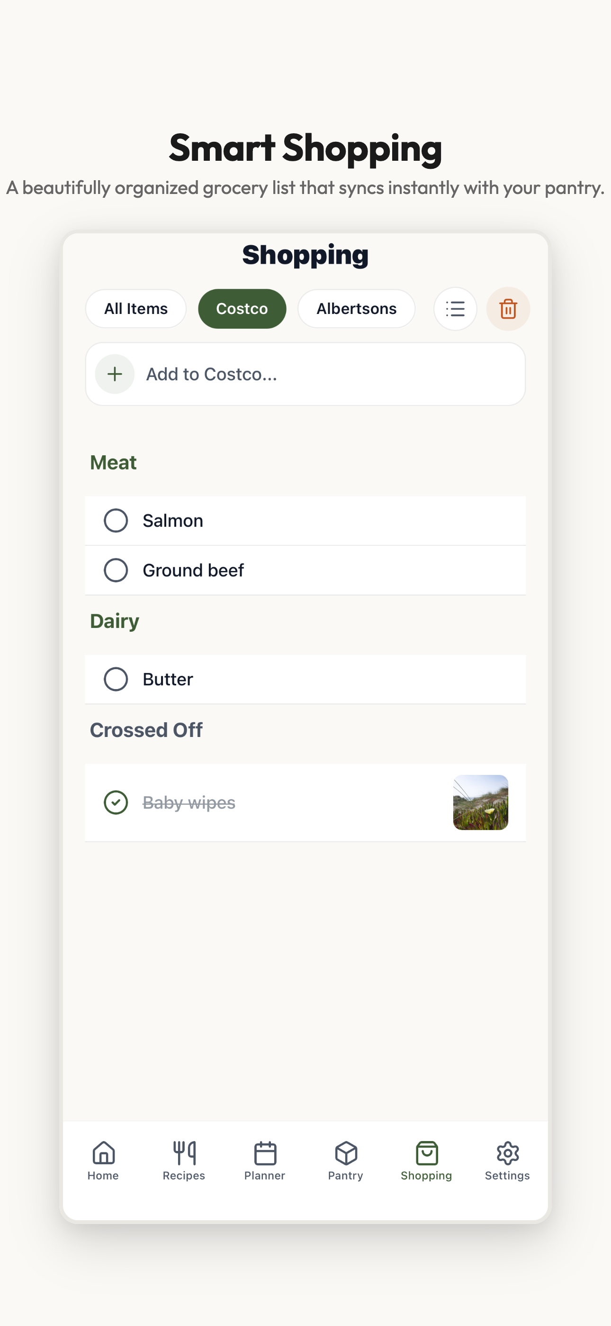Check off Ground beef
The width and height of the screenshot is (611, 1326).
(116, 571)
